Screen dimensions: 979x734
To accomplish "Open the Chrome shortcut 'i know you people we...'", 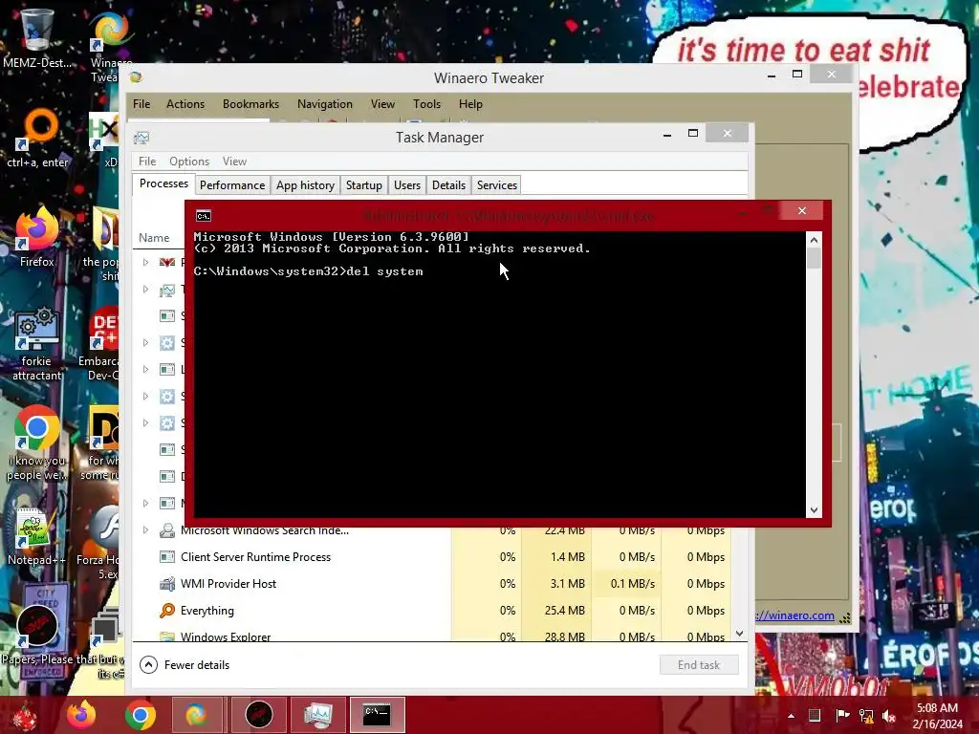I will (37, 443).
